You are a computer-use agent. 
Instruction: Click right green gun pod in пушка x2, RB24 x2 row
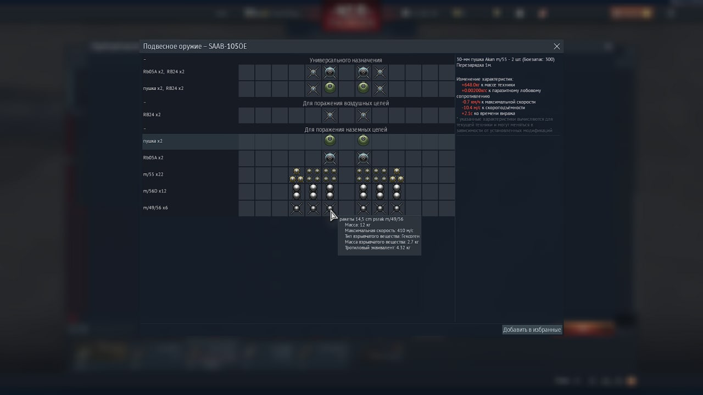point(363,87)
